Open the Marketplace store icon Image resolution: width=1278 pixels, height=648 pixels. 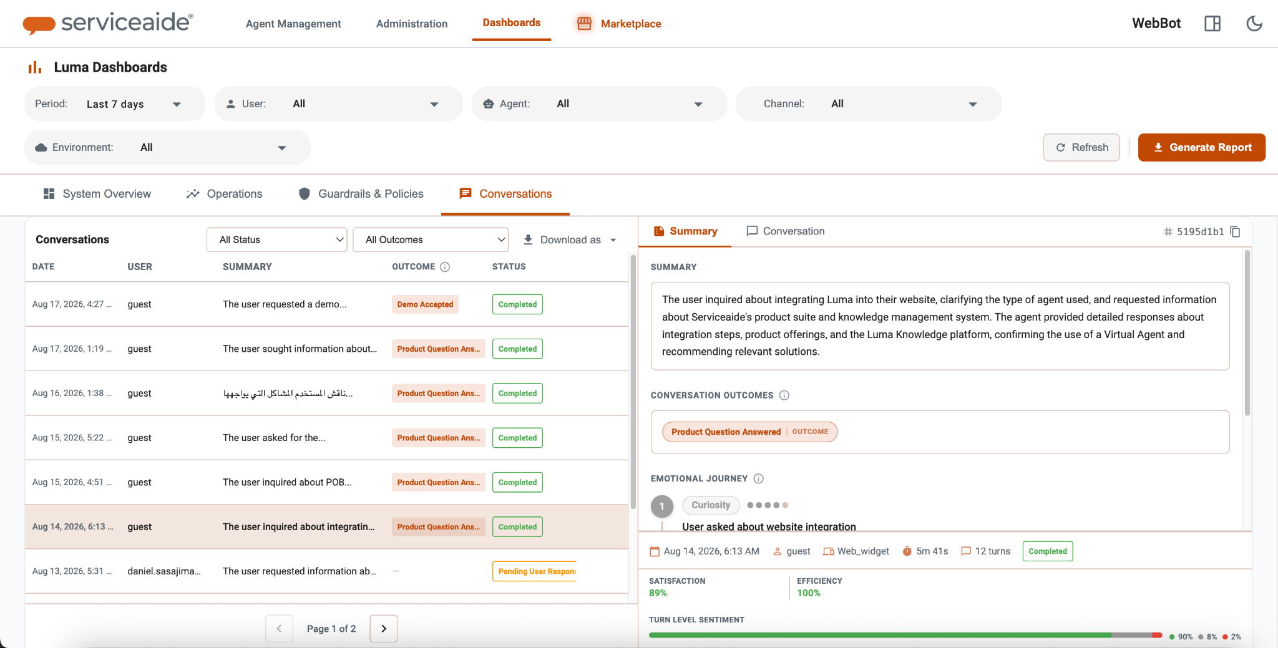[584, 23]
